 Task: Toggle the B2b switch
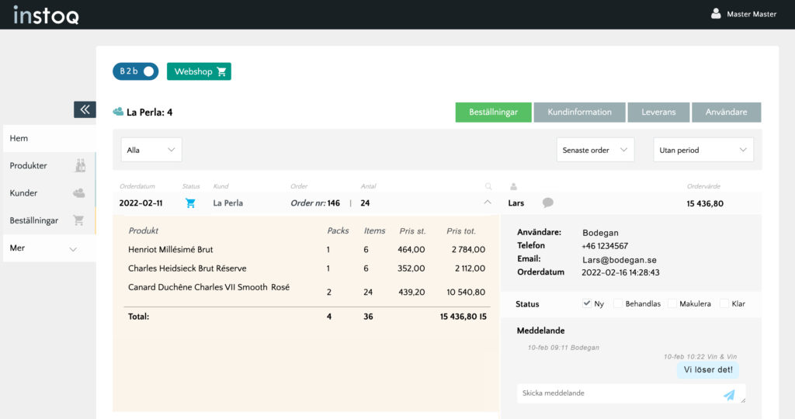pyautogui.click(x=135, y=71)
